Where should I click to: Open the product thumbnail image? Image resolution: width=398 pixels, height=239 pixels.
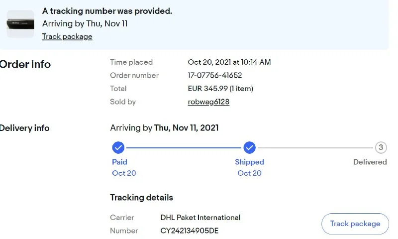tap(20, 23)
